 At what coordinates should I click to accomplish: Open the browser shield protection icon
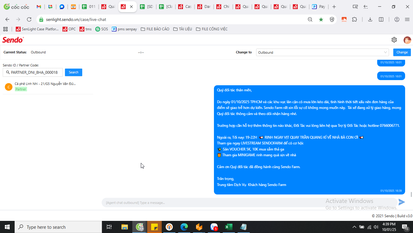pos(332,19)
